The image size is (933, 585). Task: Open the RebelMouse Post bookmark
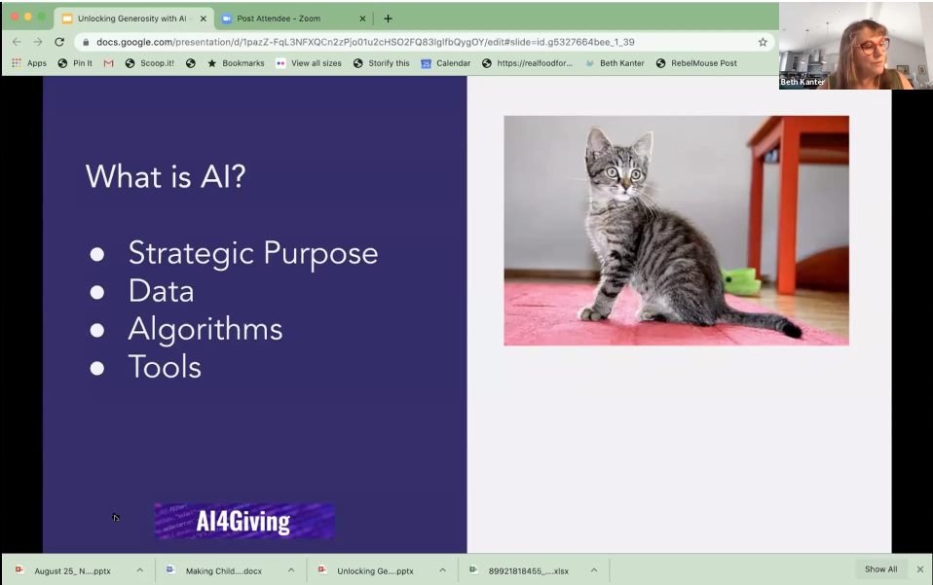[696, 63]
